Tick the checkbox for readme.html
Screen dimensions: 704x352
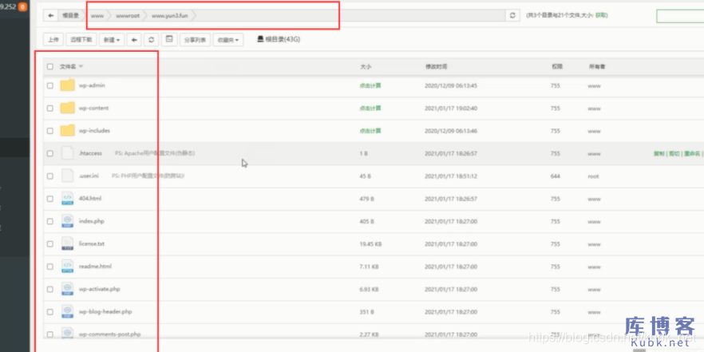(x=49, y=267)
